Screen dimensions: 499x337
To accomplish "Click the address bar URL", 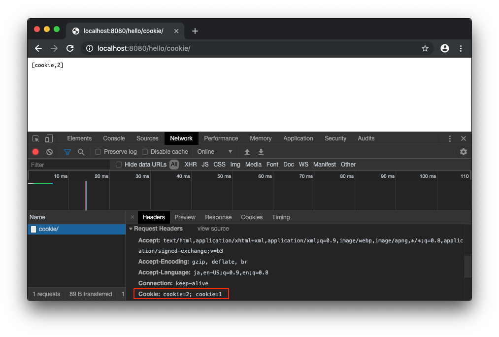I will click(x=144, y=48).
